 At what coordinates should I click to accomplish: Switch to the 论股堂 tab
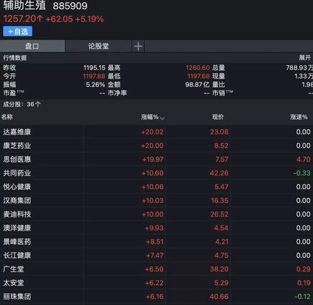tap(98, 46)
